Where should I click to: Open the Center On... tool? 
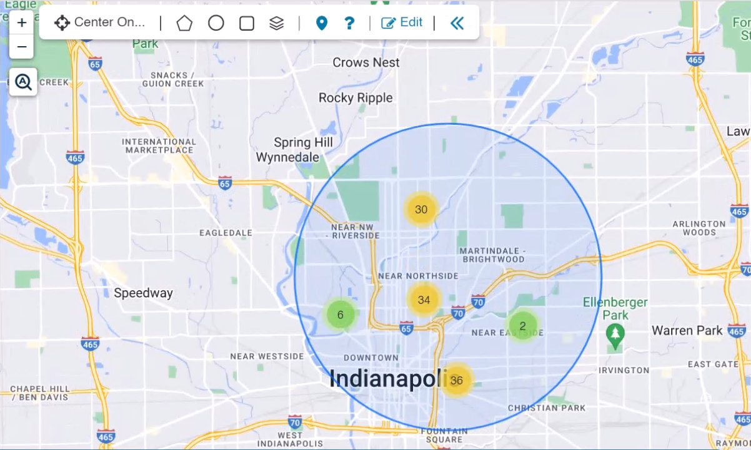[x=99, y=22]
